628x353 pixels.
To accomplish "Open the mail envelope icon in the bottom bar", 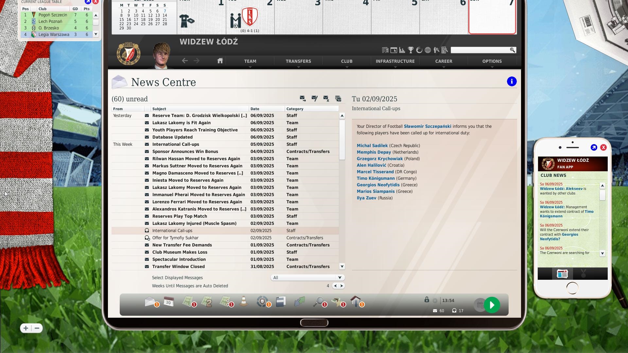I will pyautogui.click(x=151, y=302).
